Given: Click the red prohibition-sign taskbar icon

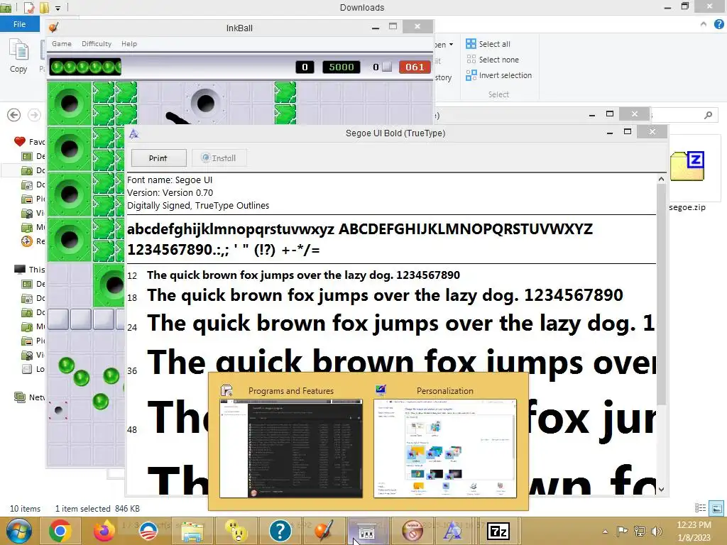Looking at the screenshot, I should coord(412,531).
